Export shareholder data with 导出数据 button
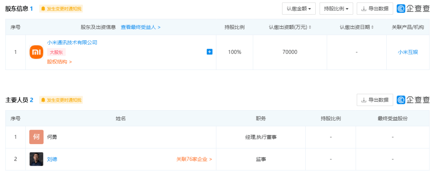 click(375, 8)
